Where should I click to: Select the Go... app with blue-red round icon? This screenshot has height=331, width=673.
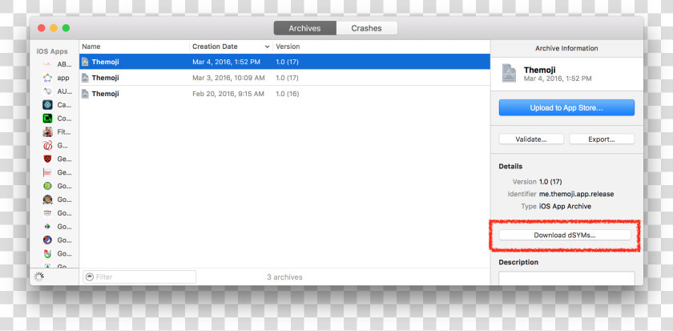[47, 240]
